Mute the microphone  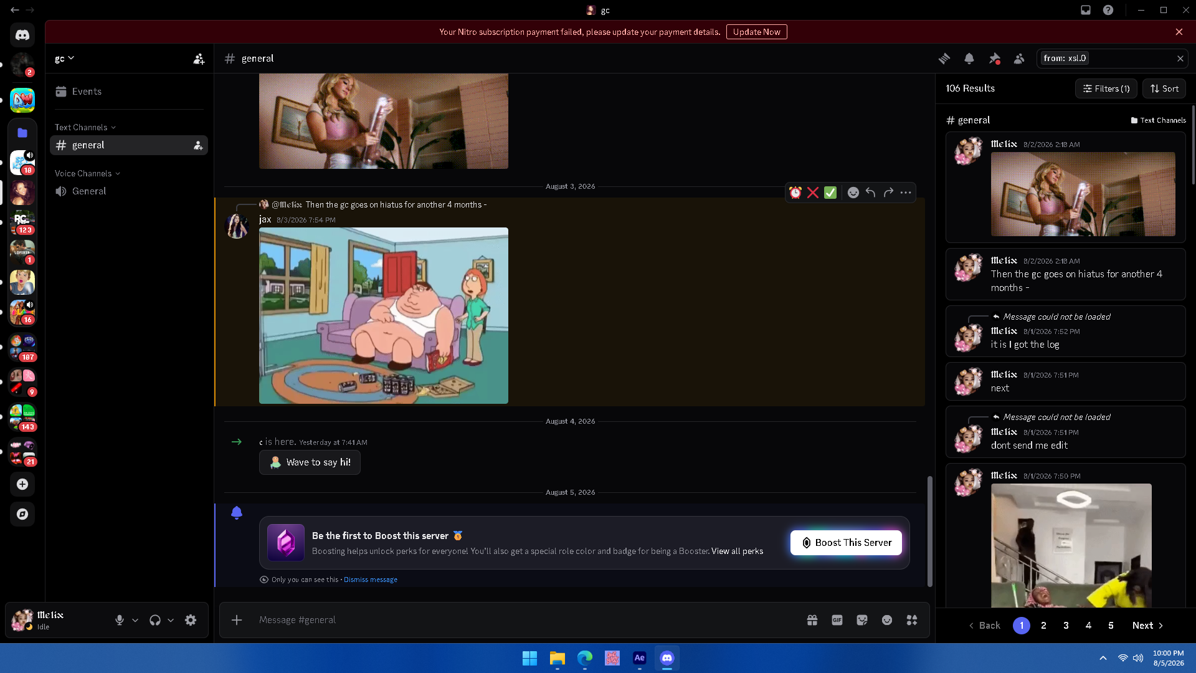[x=120, y=620]
